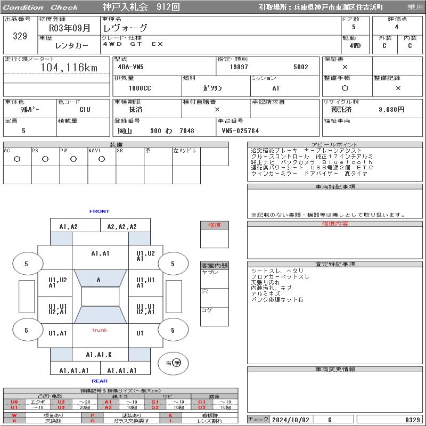Select front bumper damage code A2,A2,A2
The height and width of the screenshot is (426, 426).
click(122, 227)
